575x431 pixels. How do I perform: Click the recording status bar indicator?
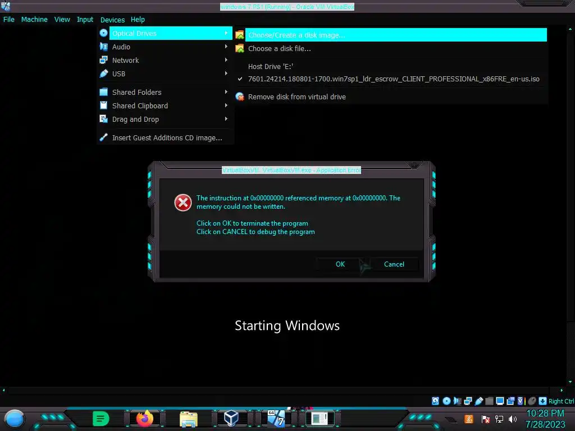[510, 401]
